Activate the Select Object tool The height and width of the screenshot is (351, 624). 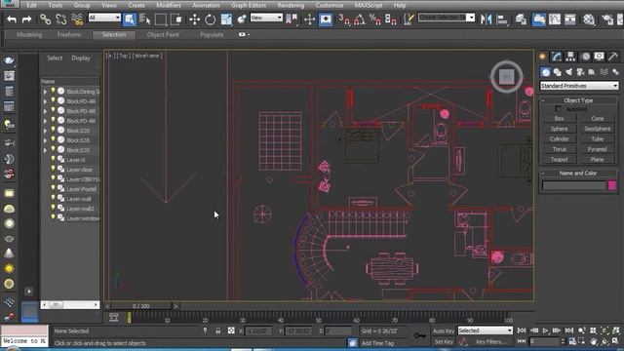point(130,19)
